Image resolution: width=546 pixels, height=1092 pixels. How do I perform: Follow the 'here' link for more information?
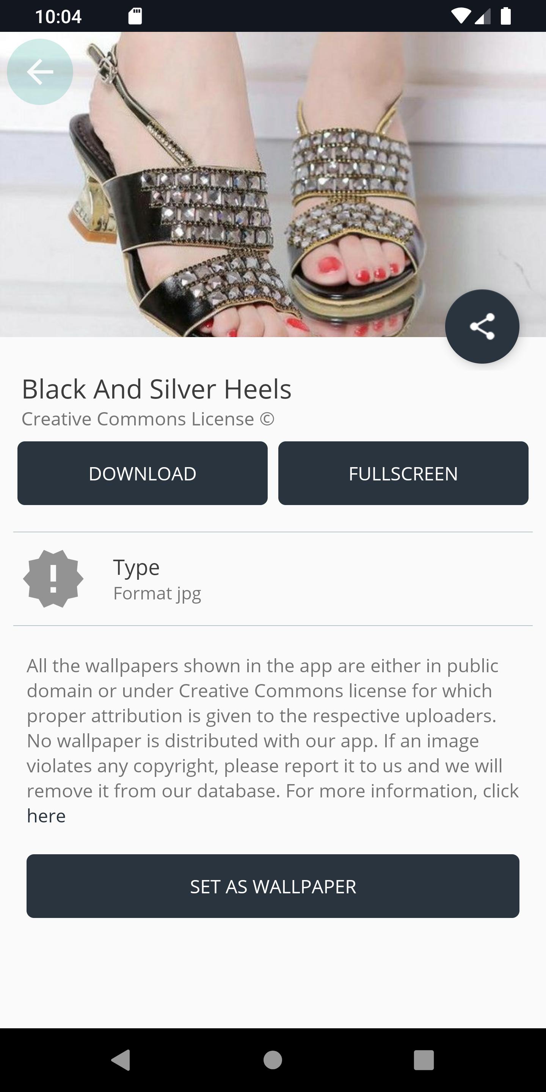point(46,816)
